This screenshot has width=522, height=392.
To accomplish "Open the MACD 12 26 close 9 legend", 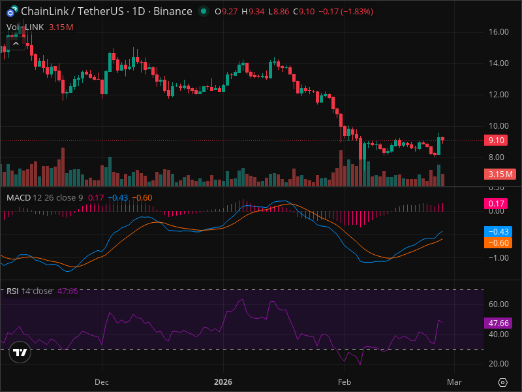I will point(44,198).
